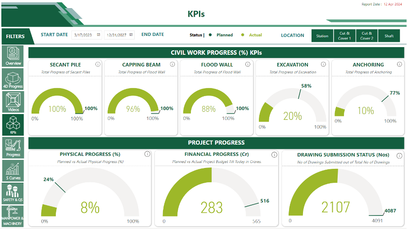Filter location by Station
This screenshot has width=407, height=229.
(x=322, y=36)
